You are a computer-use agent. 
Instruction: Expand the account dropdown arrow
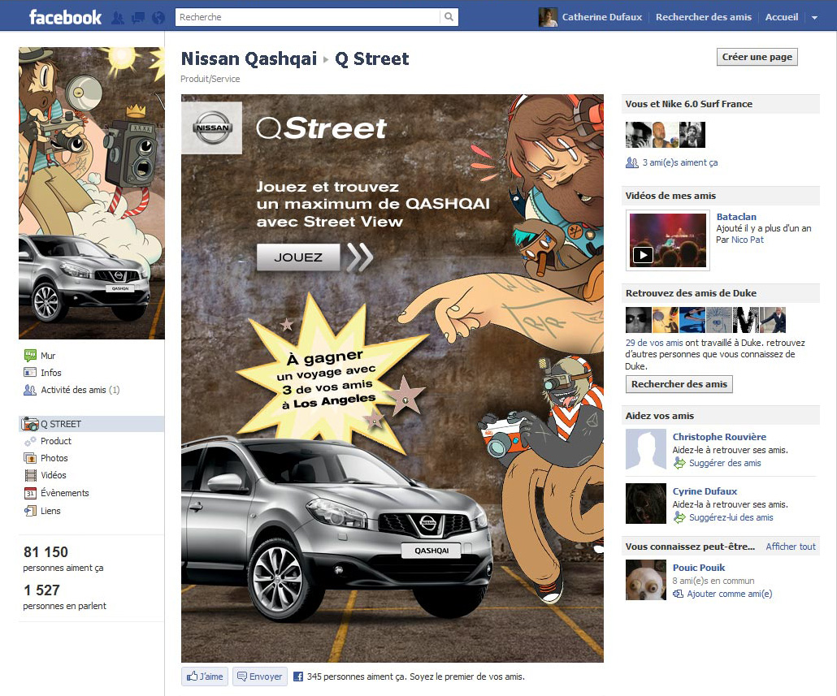click(x=814, y=18)
